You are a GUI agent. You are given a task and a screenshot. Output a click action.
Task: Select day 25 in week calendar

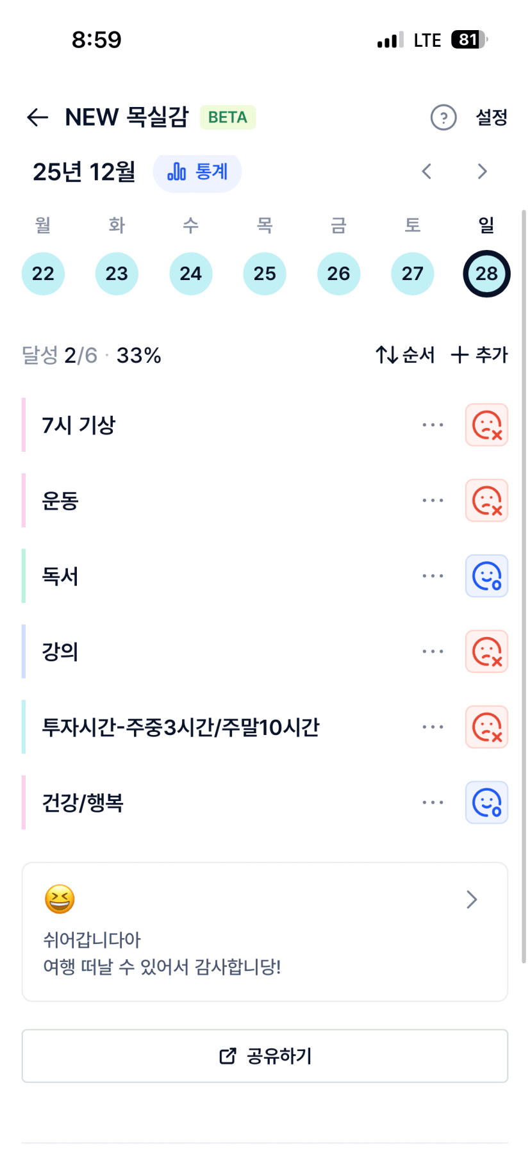265,274
